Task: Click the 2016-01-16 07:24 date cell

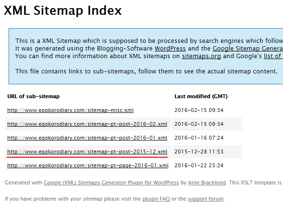Action: (199, 138)
